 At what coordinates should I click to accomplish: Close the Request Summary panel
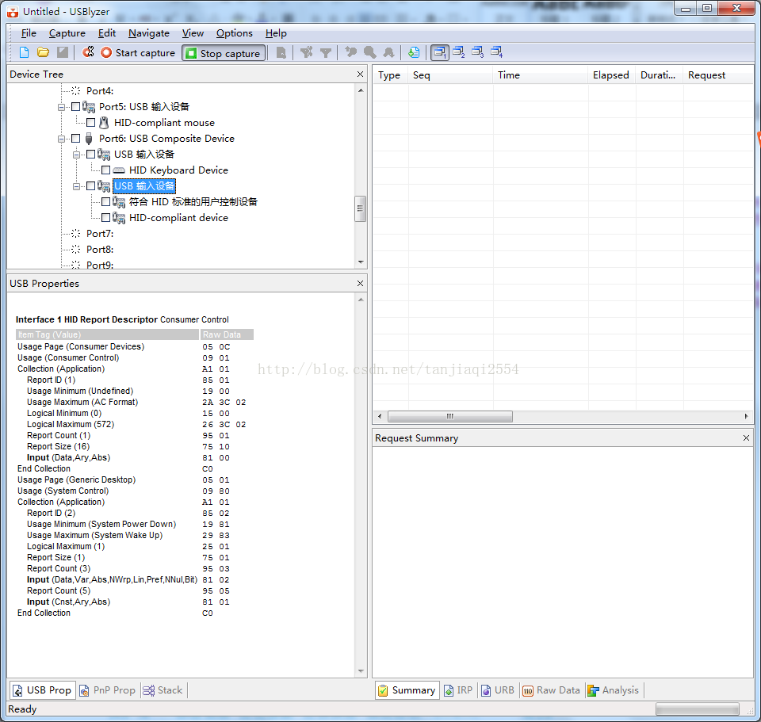(746, 438)
